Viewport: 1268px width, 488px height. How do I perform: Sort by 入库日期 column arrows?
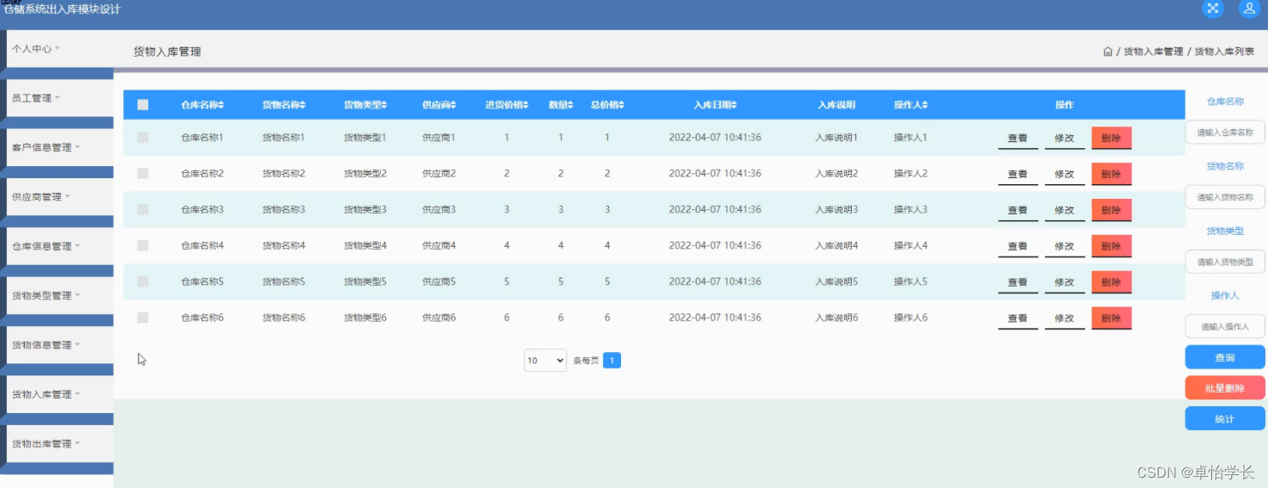click(734, 105)
